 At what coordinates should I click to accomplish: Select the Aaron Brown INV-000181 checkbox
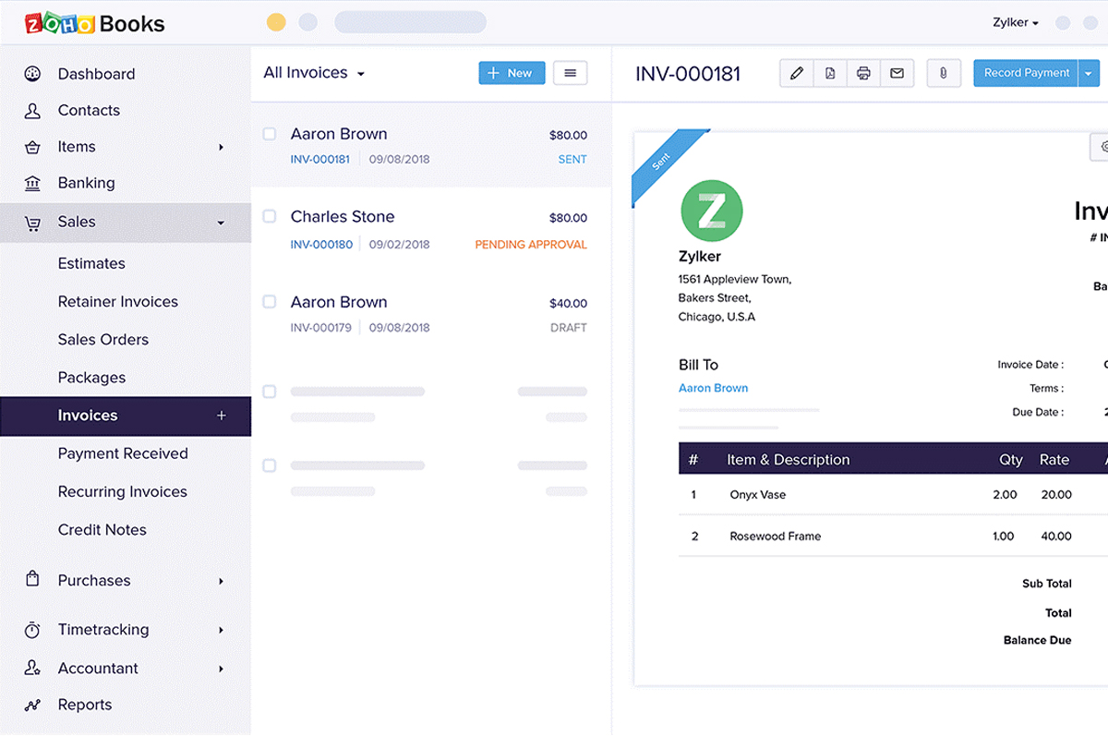[270, 134]
